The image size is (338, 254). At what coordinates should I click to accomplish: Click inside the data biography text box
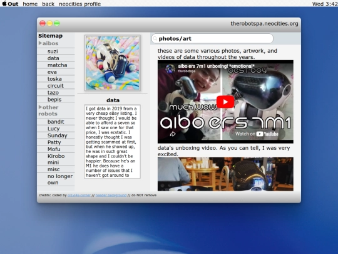click(x=112, y=142)
